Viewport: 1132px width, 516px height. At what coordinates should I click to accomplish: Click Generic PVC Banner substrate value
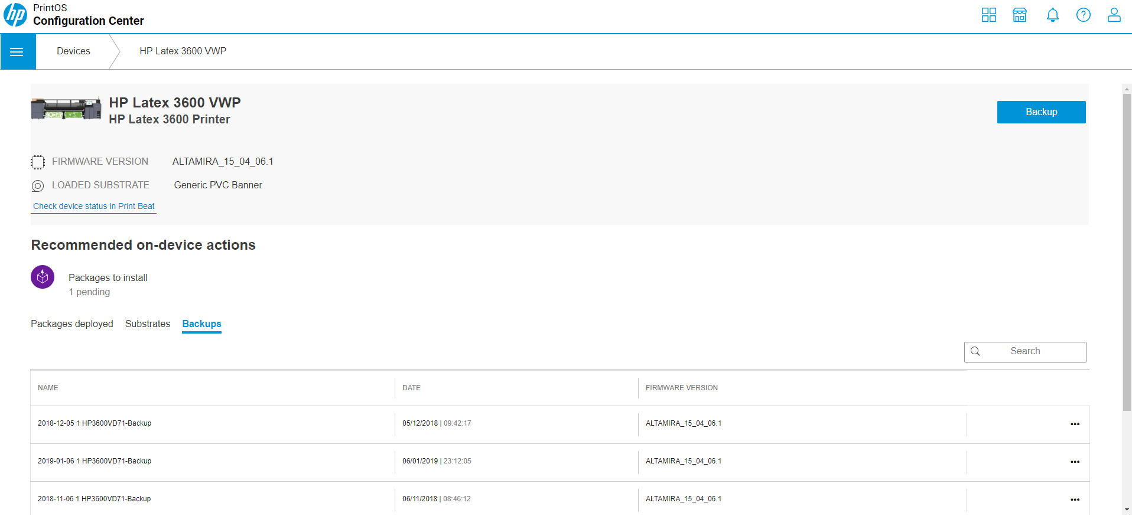pyautogui.click(x=218, y=185)
